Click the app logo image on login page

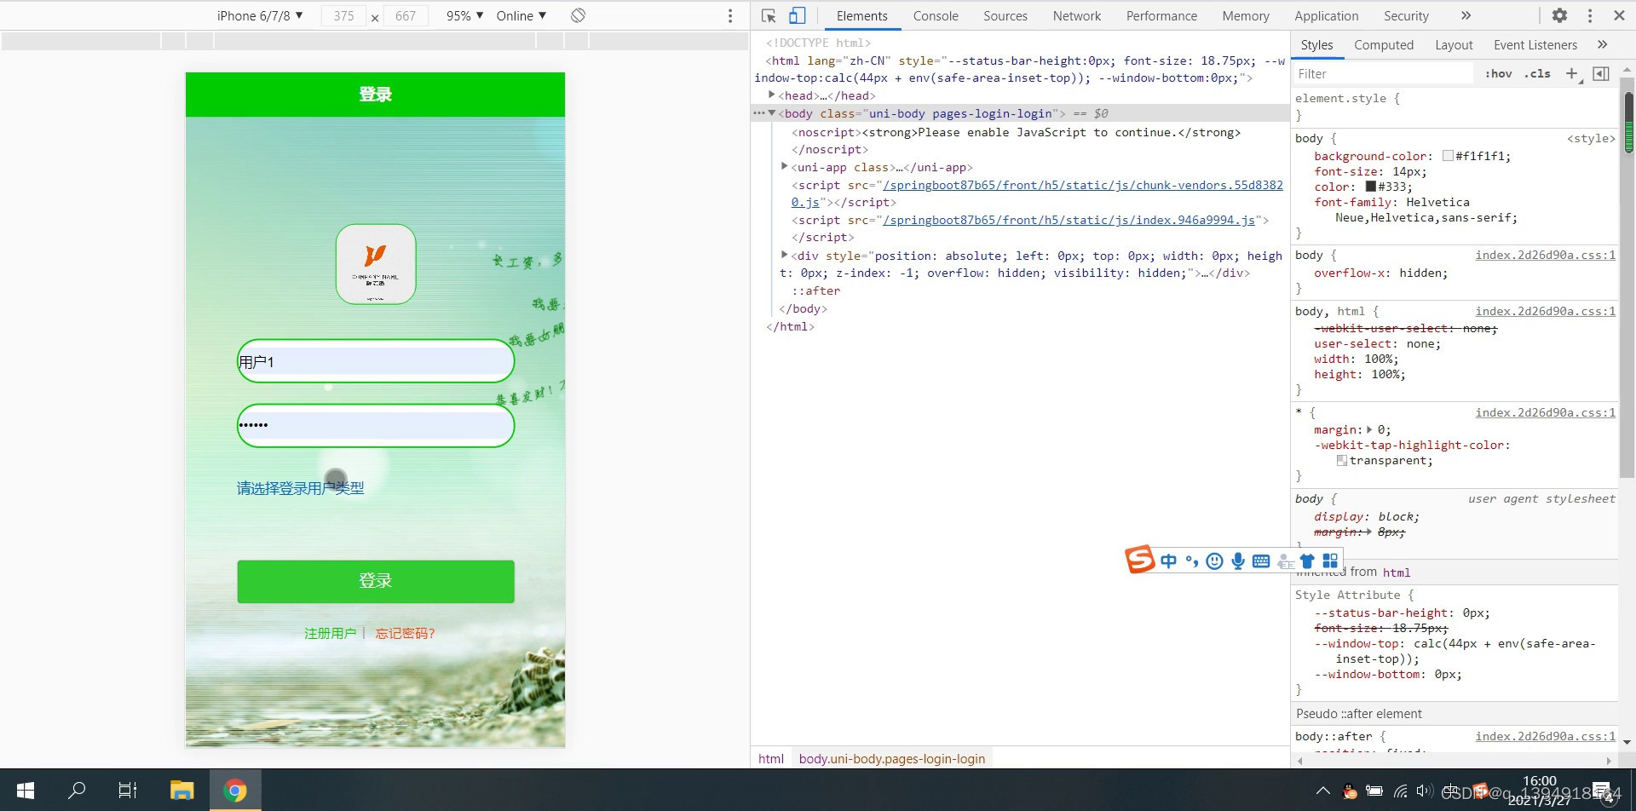(x=376, y=264)
